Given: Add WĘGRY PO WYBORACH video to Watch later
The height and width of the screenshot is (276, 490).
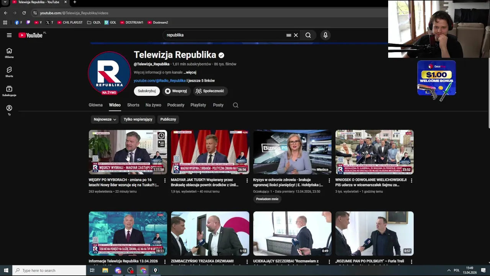Looking at the screenshot, I should click(x=162, y=136).
